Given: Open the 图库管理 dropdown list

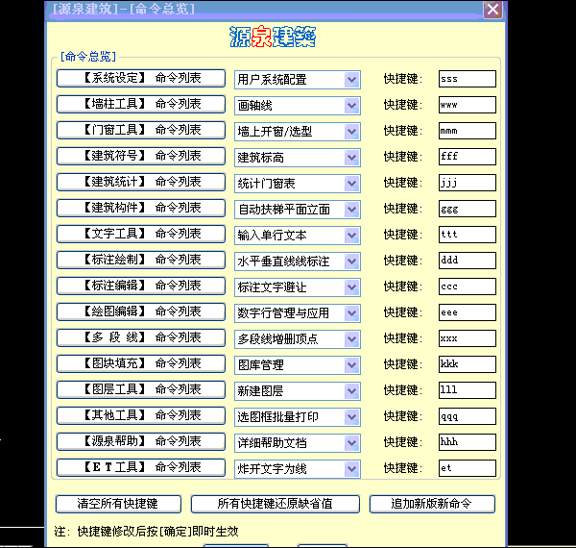Looking at the screenshot, I should pos(351,364).
